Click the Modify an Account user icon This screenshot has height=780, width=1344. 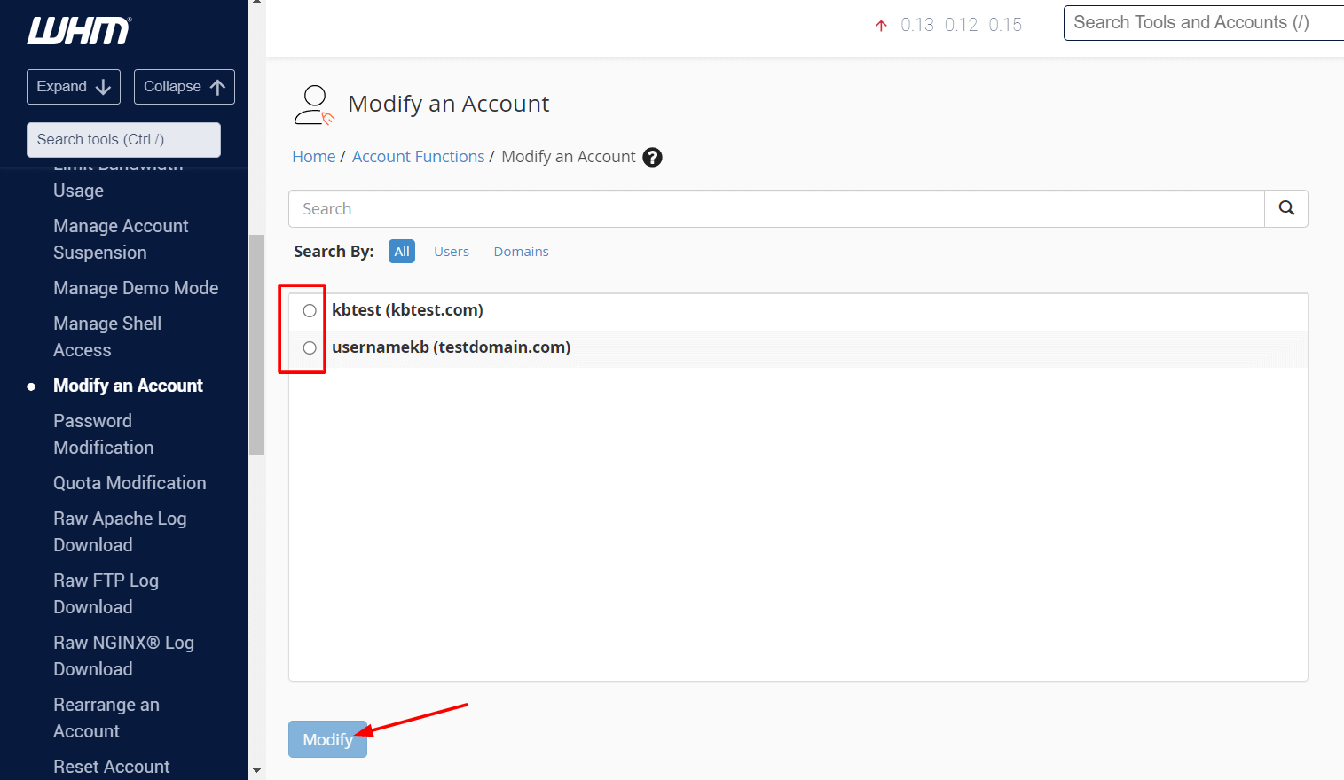[313, 104]
